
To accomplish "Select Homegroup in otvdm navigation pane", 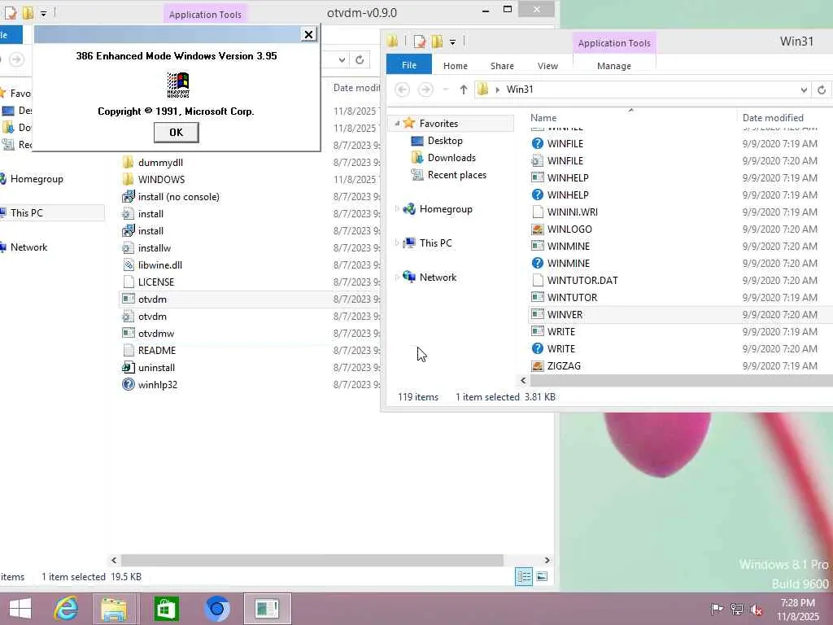I will 37,179.
